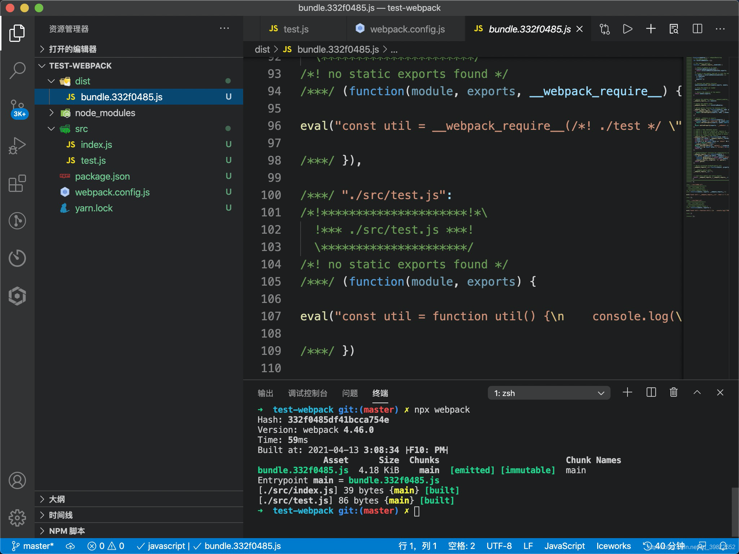Click the cloud sync icon in status bar
This screenshot has height=554, width=739.
70,546
